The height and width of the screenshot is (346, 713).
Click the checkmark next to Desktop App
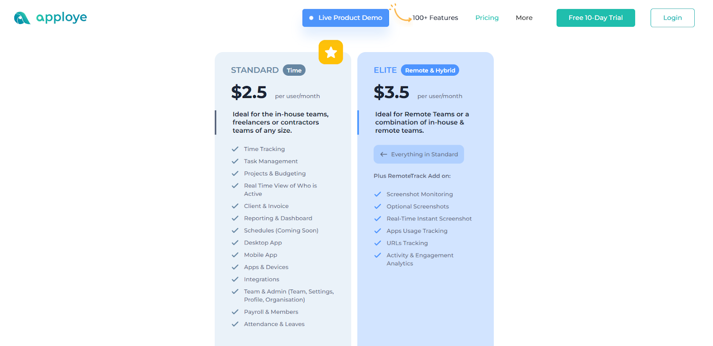coord(235,243)
